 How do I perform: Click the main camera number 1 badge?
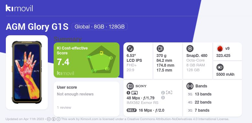128,93
